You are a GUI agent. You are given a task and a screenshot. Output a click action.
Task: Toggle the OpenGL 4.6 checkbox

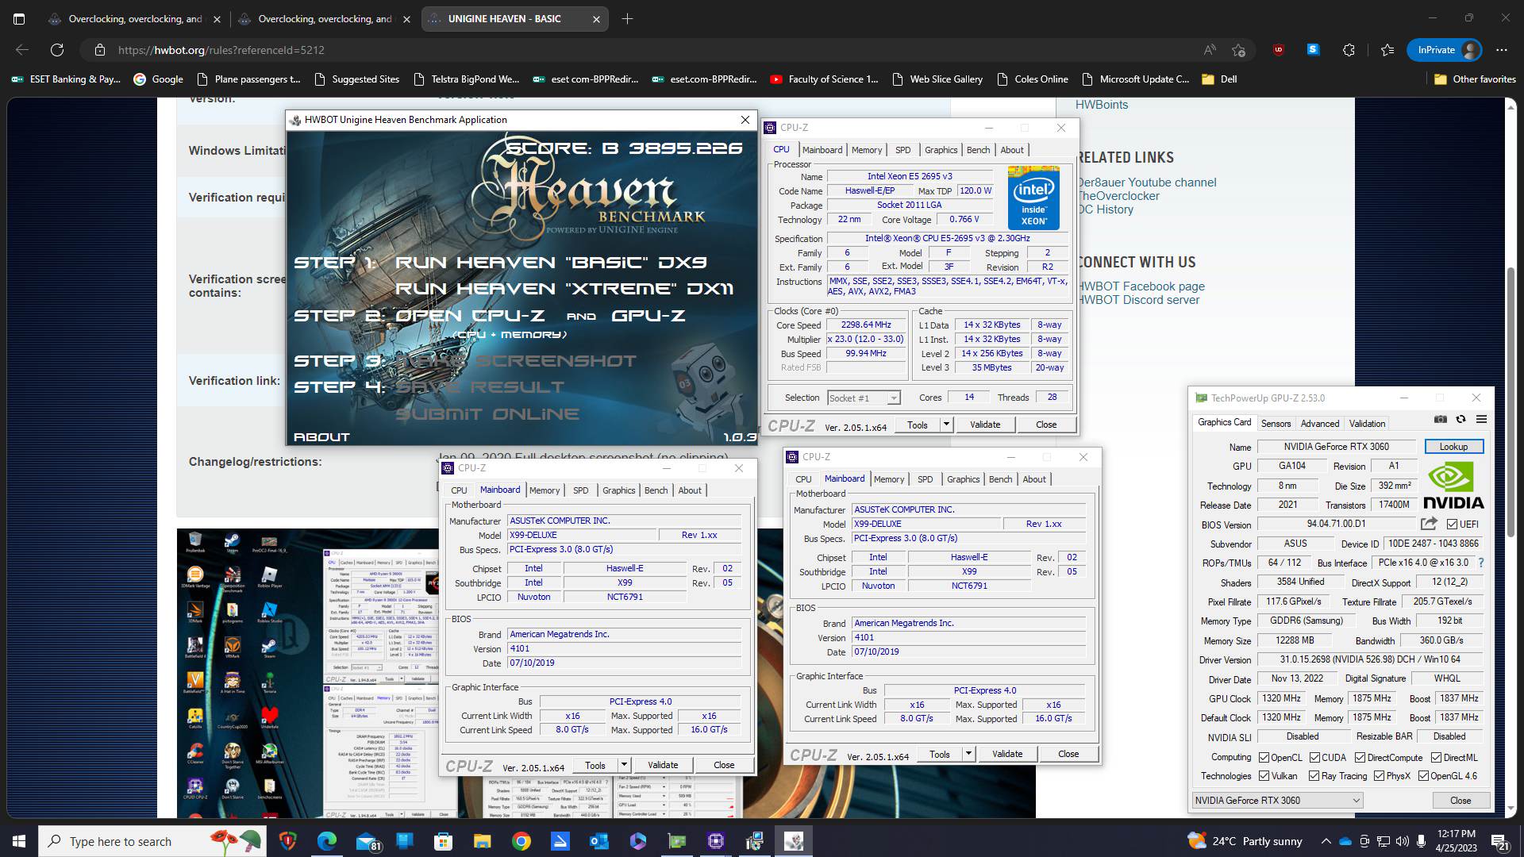1423,775
